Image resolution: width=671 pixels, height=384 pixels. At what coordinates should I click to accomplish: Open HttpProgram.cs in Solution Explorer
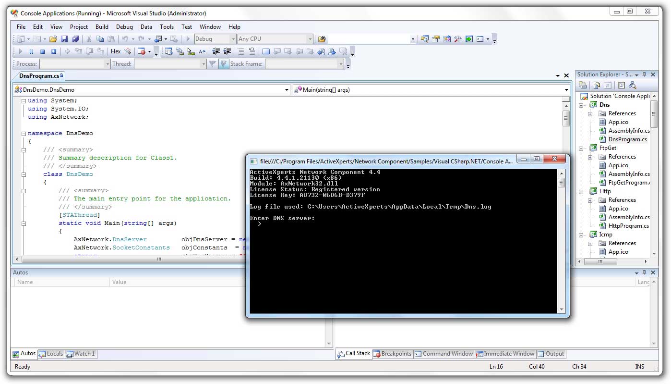628,226
